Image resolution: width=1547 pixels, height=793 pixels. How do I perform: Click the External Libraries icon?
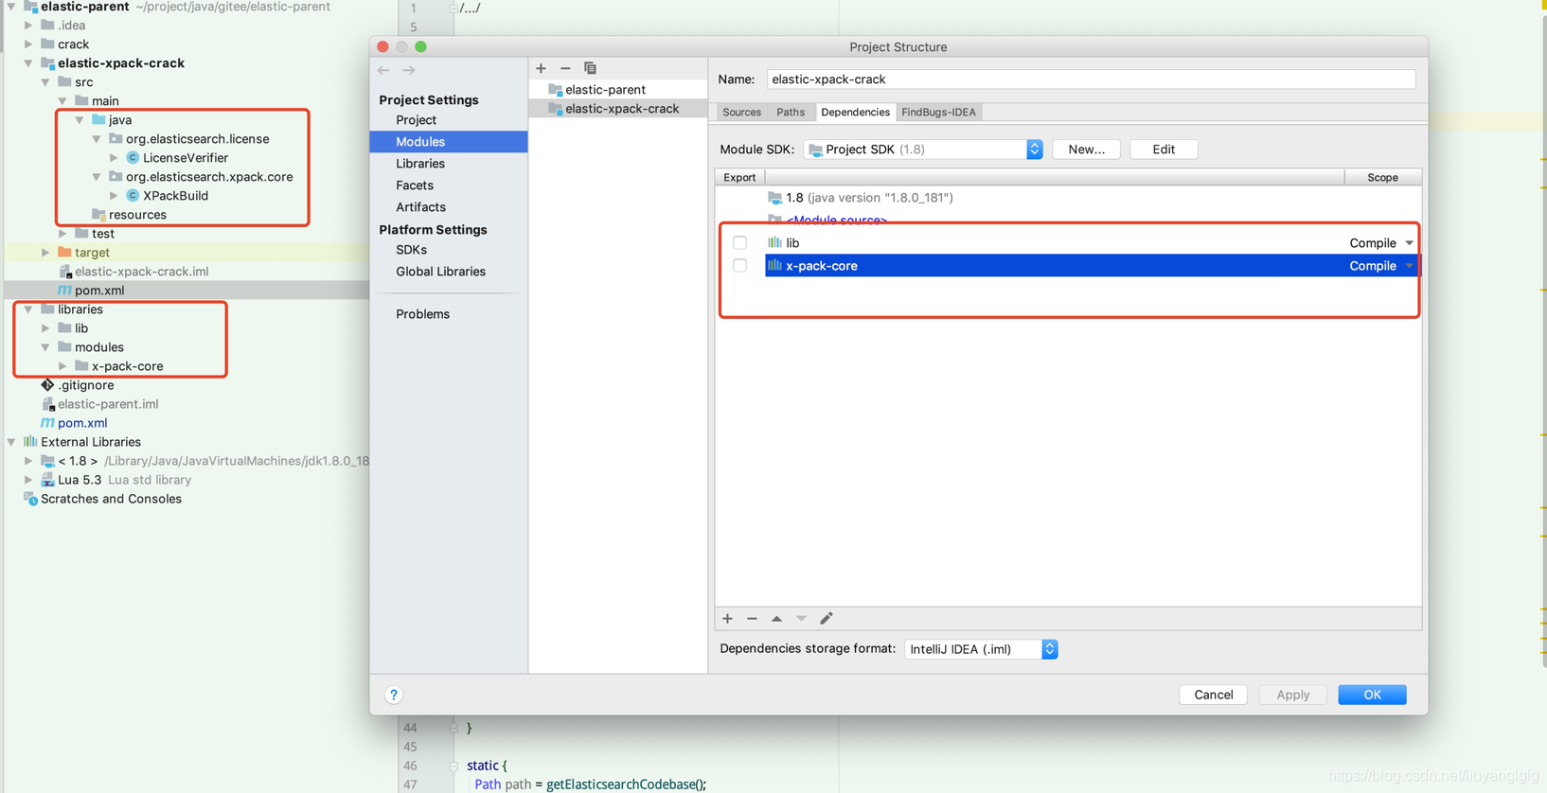pyautogui.click(x=30, y=442)
